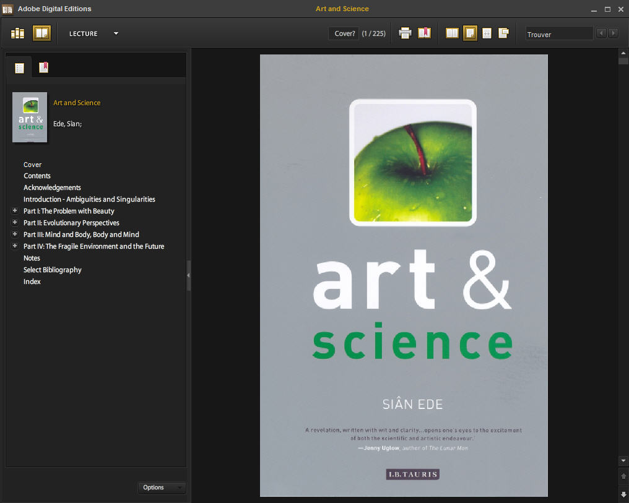Go to next page arrow button

[x=623, y=494]
